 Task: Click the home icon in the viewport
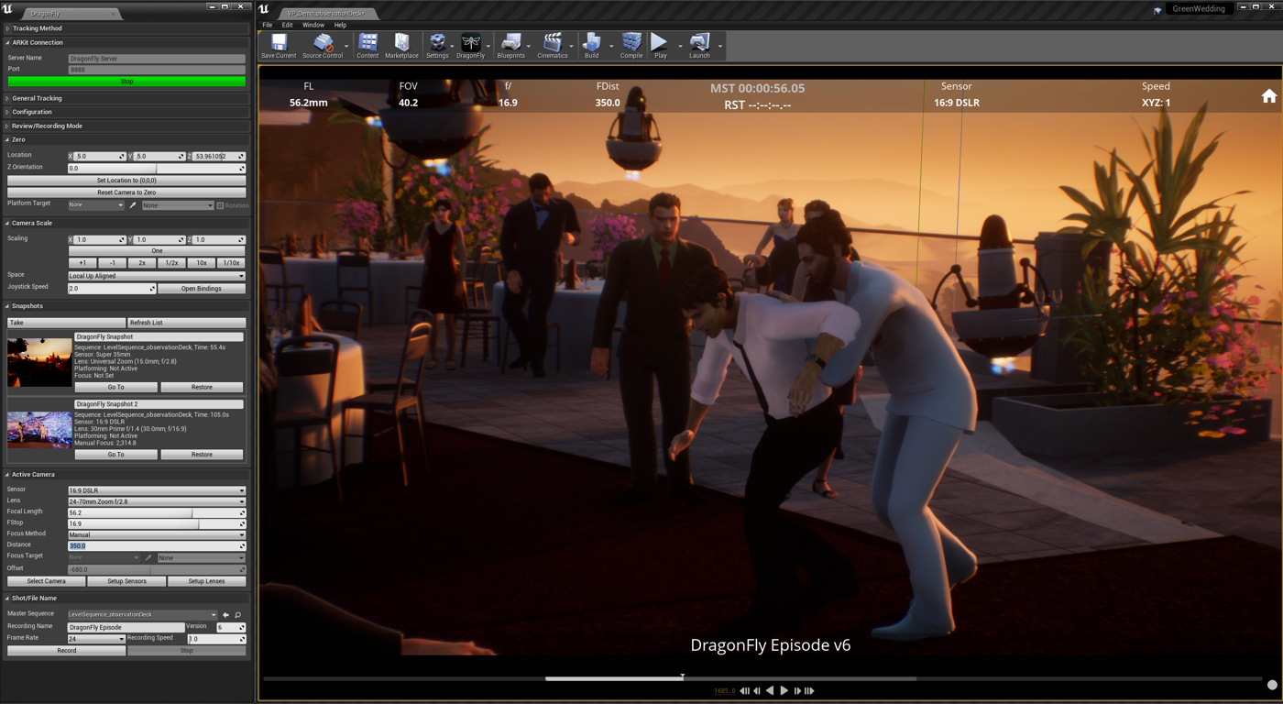pos(1269,96)
